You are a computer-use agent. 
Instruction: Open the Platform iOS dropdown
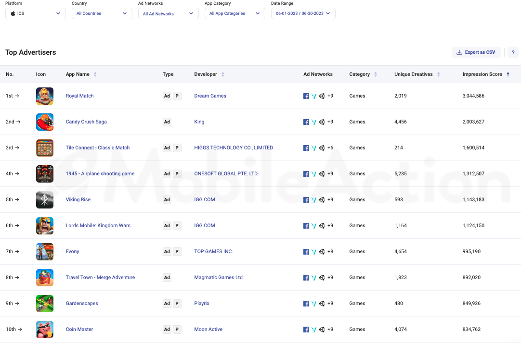coord(36,13)
